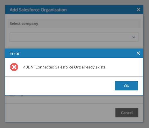149x128 pixels.
Task: Click the company selection combo box field
Action: pos(74,37)
